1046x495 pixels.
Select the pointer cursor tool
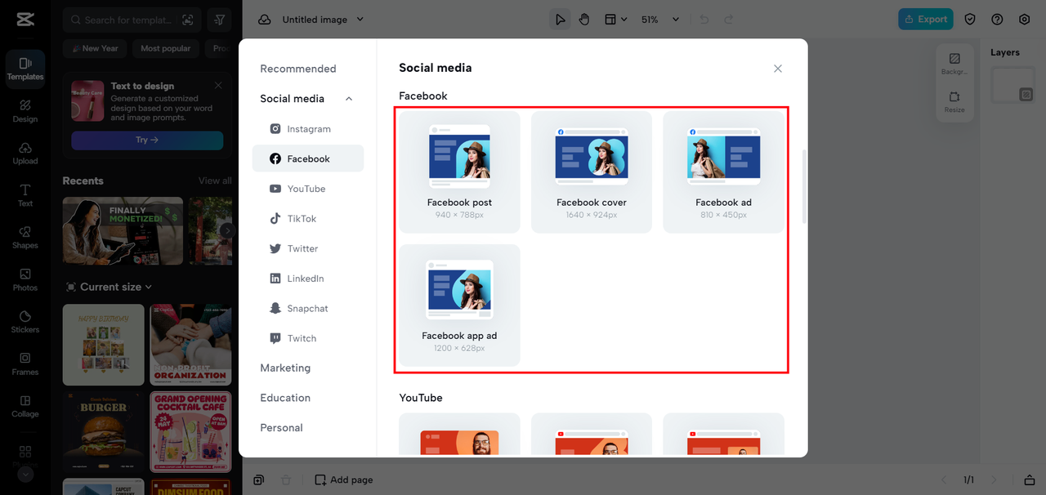pyautogui.click(x=561, y=20)
